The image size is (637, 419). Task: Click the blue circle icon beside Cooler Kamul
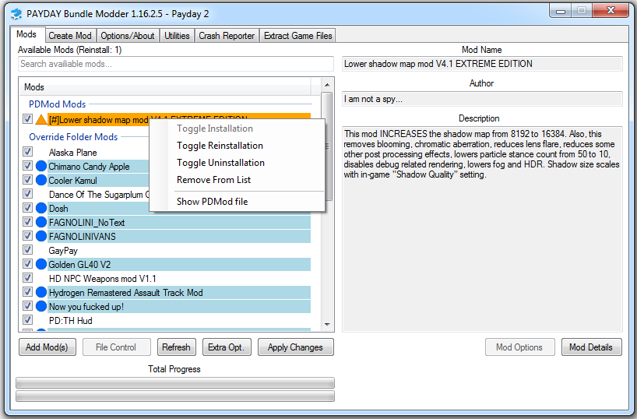tap(41, 180)
